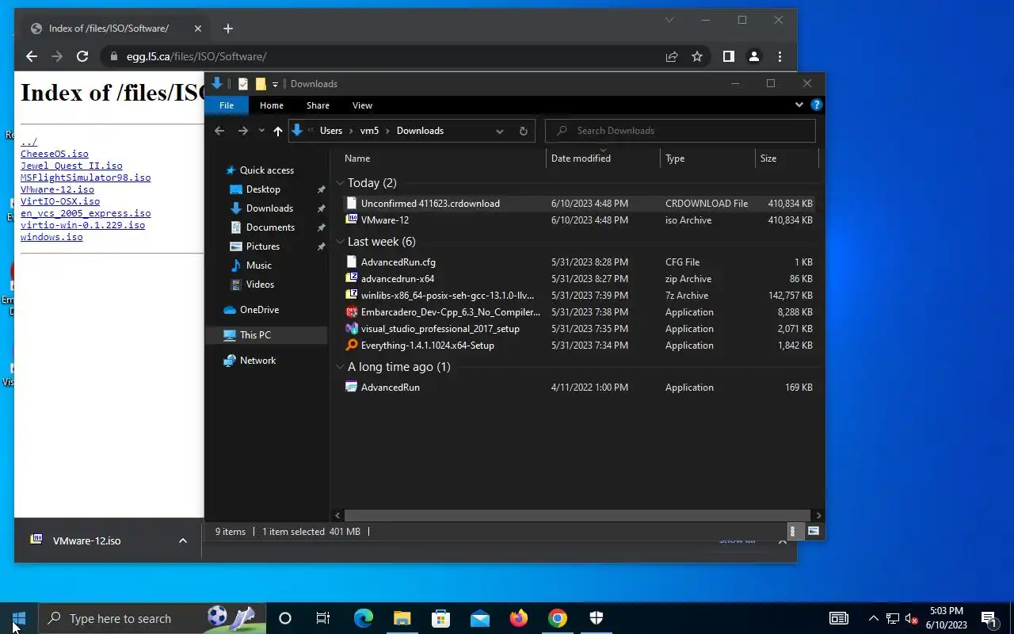Open Task View on the taskbar

[x=323, y=618]
